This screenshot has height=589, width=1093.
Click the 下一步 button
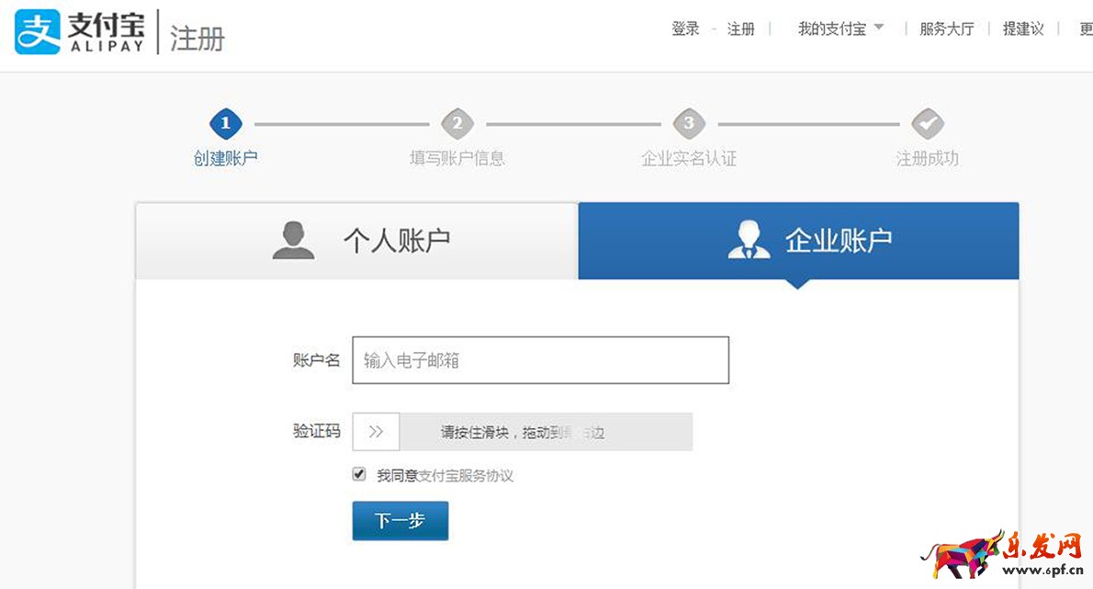pyautogui.click(x=400, y=520)
